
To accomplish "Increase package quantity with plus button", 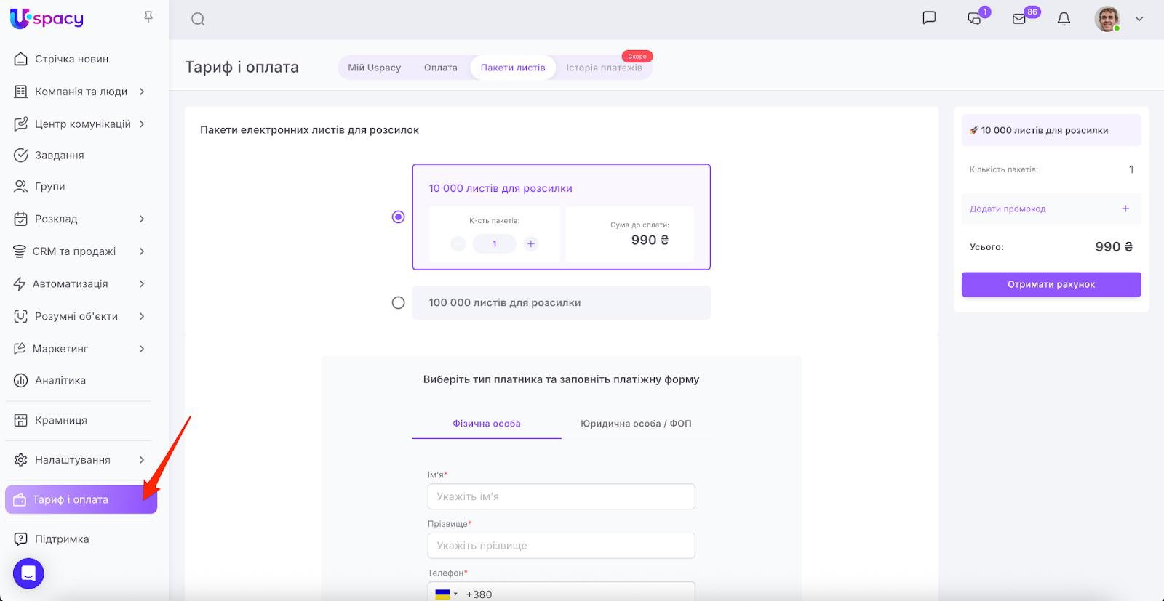I will 531,244.
